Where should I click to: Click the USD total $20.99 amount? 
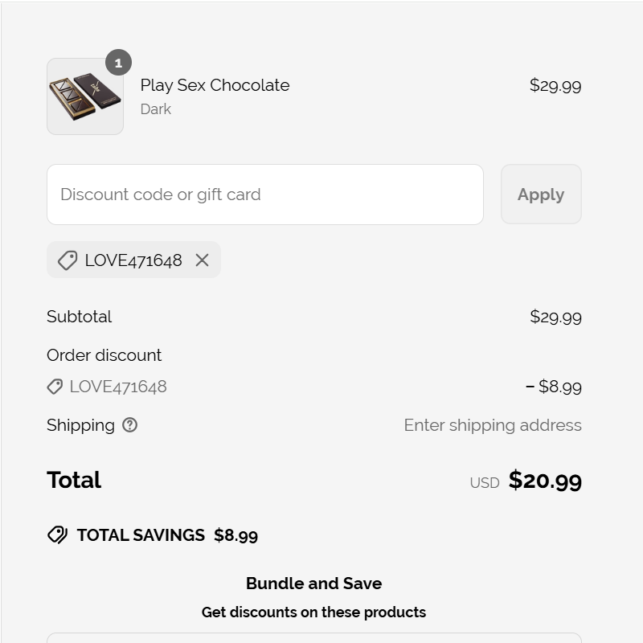click(x=545, y=480)
